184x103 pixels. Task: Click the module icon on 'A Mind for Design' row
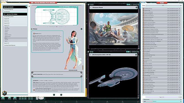[179, 9]
